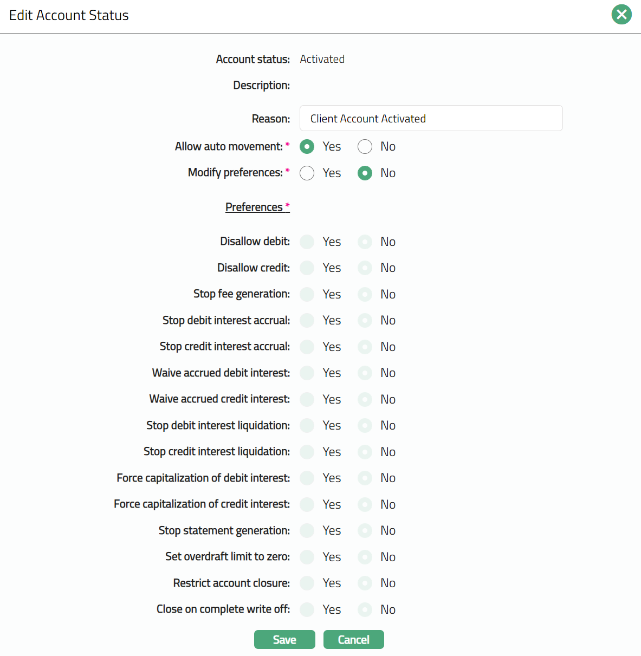This screenshot has height=656, width=641.
Task: Pick Yes for Waive accrued debit interest
Action: pos(307,373)
